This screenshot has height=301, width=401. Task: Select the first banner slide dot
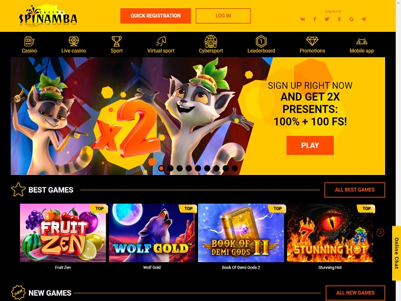[x=161, y=168]
